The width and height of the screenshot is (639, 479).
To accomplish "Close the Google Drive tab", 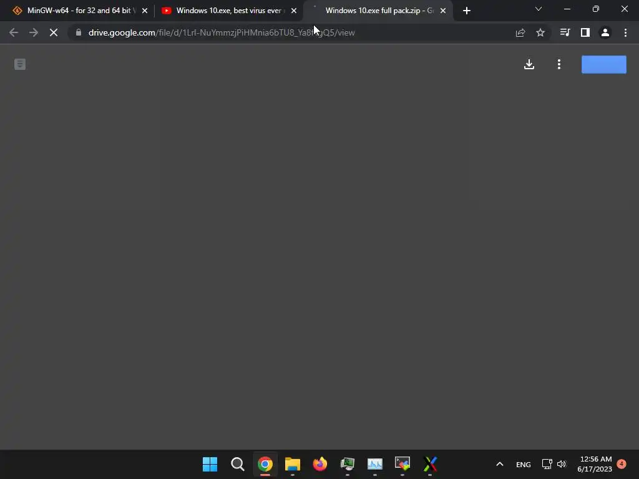I will tap(443, 11).
